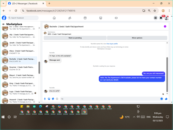Click browser back button

4,11
